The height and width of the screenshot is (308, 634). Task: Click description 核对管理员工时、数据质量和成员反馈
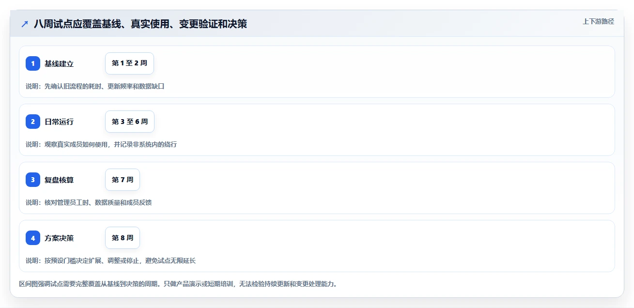[x=98, y=202]
